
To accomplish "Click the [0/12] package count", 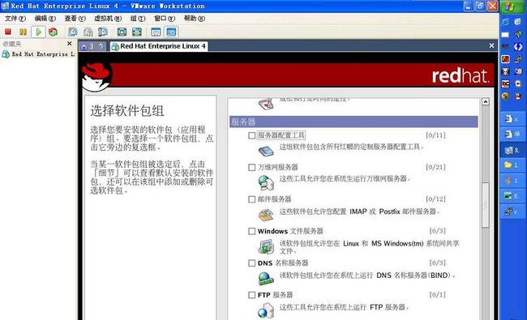I will (x=435, y=199).
